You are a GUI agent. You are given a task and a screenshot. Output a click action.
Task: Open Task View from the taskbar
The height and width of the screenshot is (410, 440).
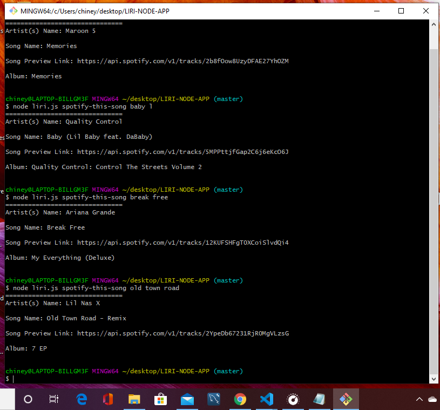(54, 399)
